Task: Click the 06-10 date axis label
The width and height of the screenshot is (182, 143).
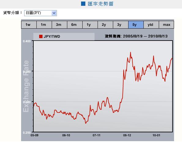Action: coord(66,135)
